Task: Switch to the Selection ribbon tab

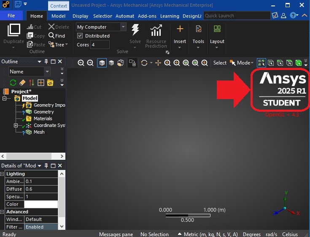Action: 102,16
